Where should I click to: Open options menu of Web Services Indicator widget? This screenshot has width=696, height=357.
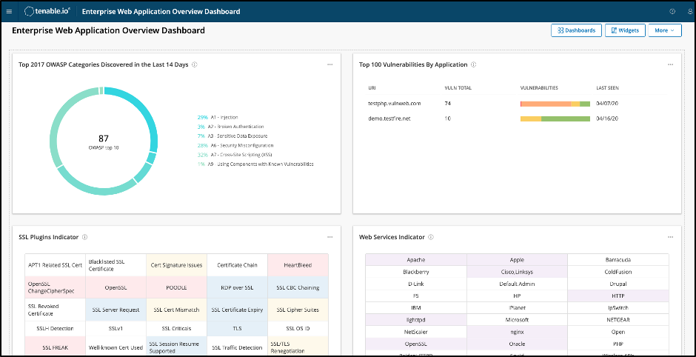(670, 237)
